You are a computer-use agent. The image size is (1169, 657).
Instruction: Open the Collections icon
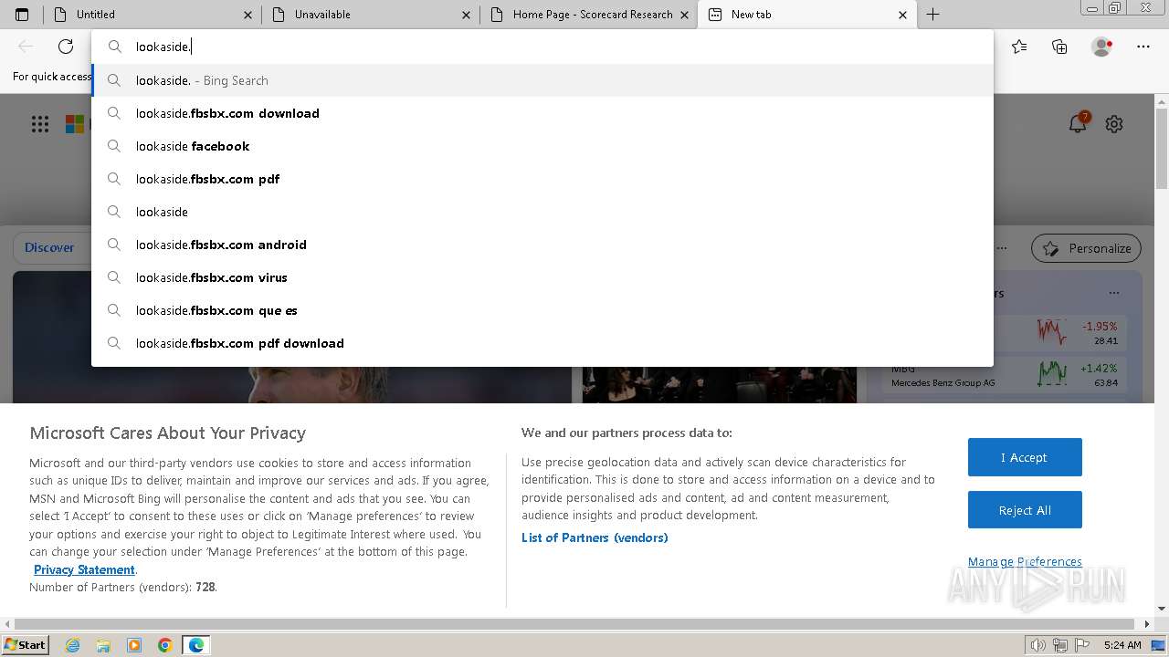(x=1059, y=47)
